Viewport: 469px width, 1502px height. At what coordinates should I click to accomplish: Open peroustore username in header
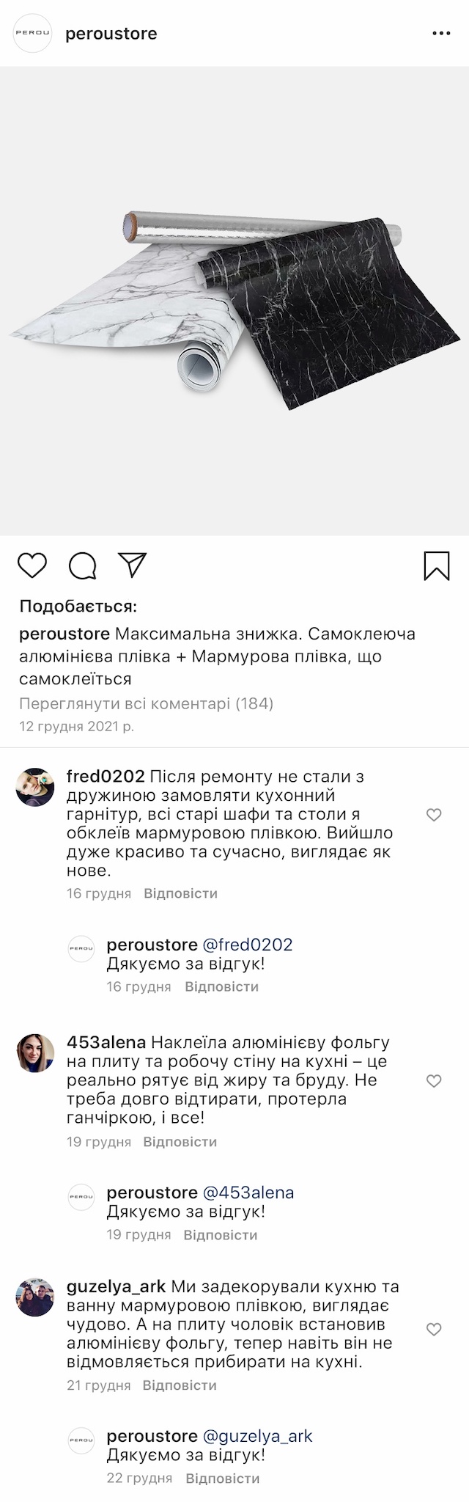point(111,34)
